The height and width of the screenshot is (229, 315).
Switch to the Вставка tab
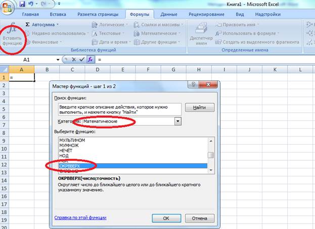tap(58, 14)
